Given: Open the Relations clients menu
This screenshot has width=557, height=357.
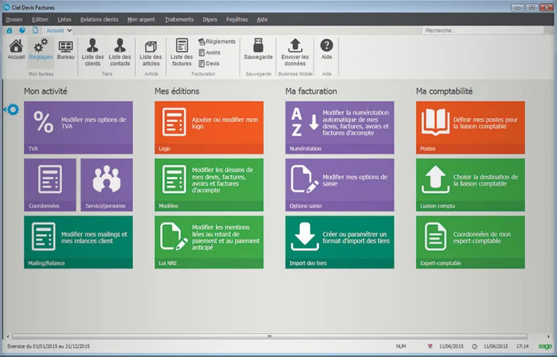Looking at the screenshot, I should click(99, 20).
